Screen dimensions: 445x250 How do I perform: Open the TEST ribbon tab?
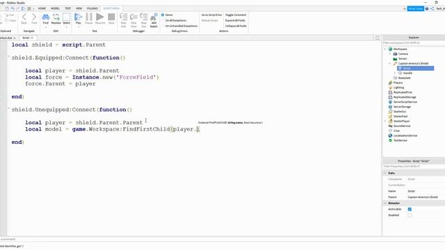tap(68, 8)
